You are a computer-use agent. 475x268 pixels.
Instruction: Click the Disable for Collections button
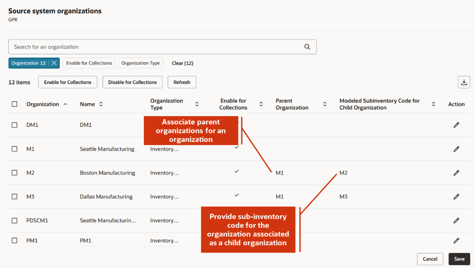coord(132,82)
